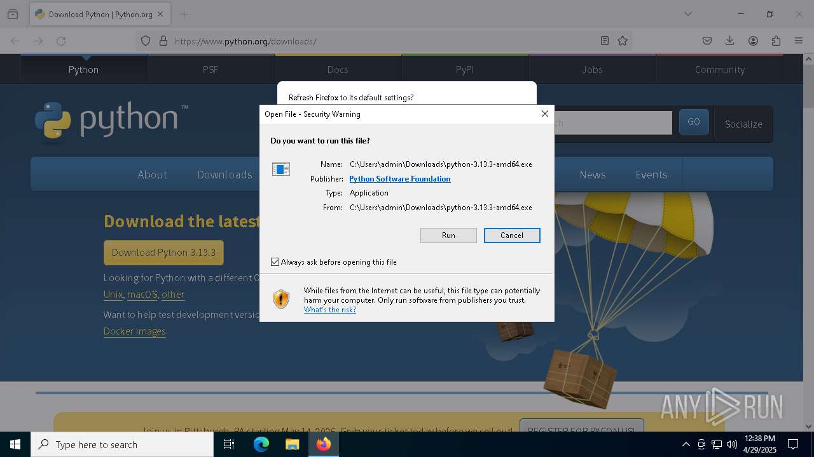
Task: Open the Firefox downloads panel
Action: coord(730,41)
